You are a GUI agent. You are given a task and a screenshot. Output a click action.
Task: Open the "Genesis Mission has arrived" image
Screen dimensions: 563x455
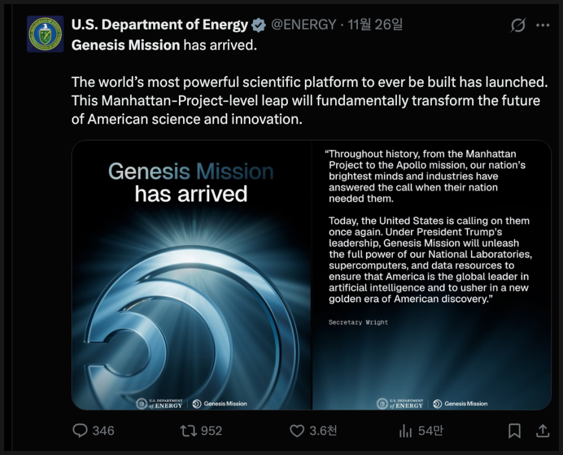[192, 275]
